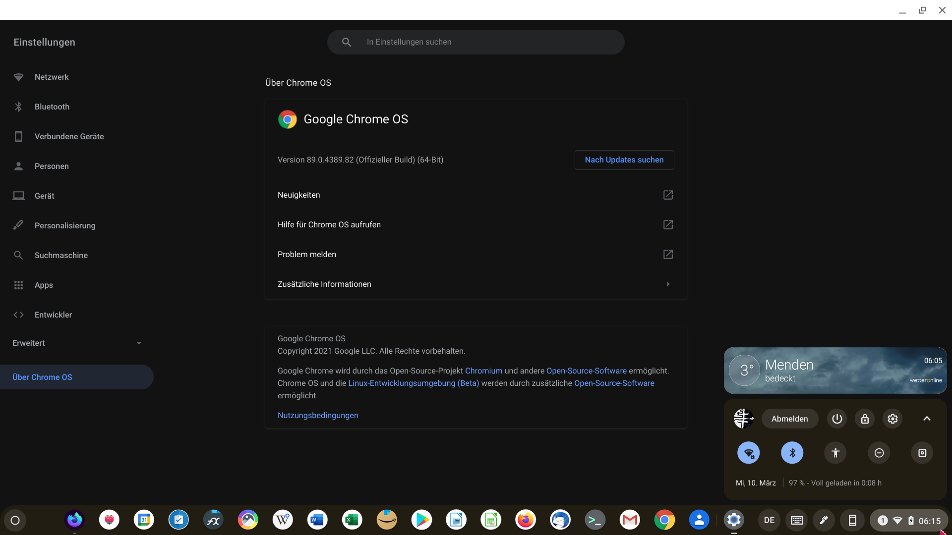Click the date Mi, 10. März
The width and height of the screenshot is (952, 535).
(756, 483)
